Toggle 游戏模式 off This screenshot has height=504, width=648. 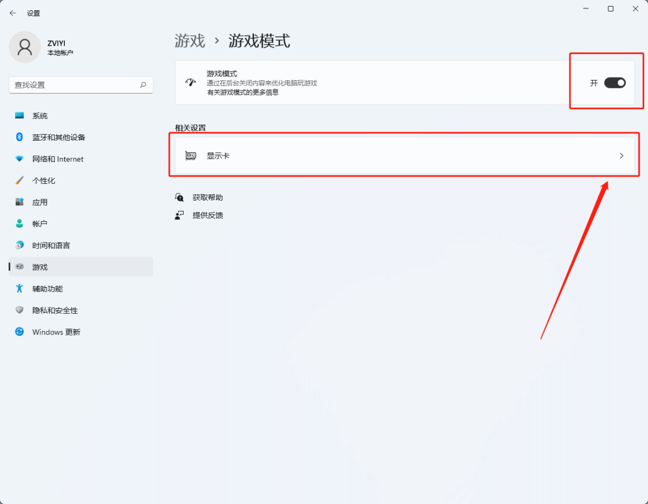pos(614,83)
